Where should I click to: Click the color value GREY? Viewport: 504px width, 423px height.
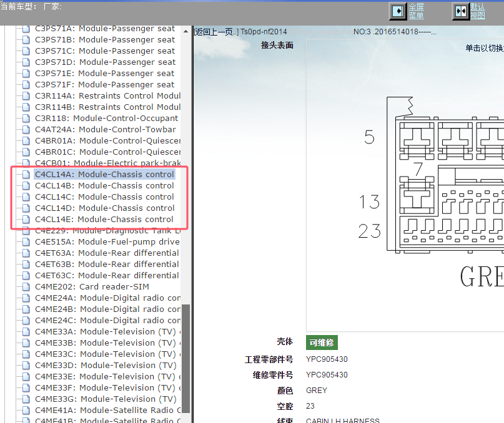pyautogui.click(x=317, y=391)
